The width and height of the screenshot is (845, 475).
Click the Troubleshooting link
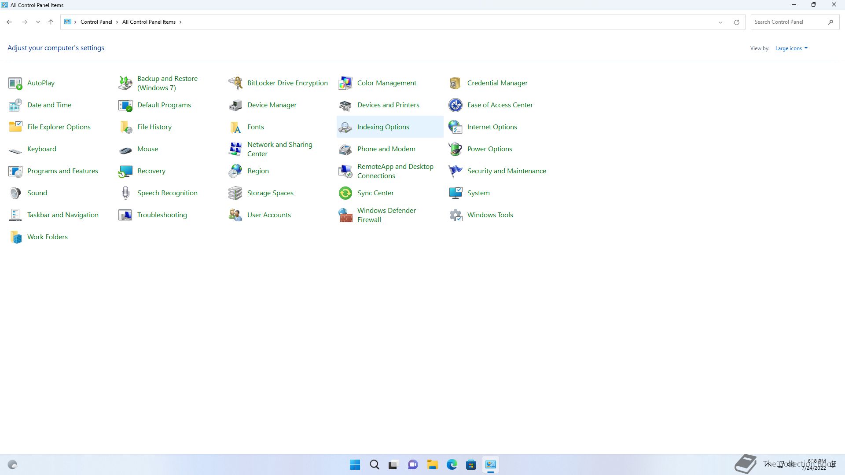click(x=162, y=215)
